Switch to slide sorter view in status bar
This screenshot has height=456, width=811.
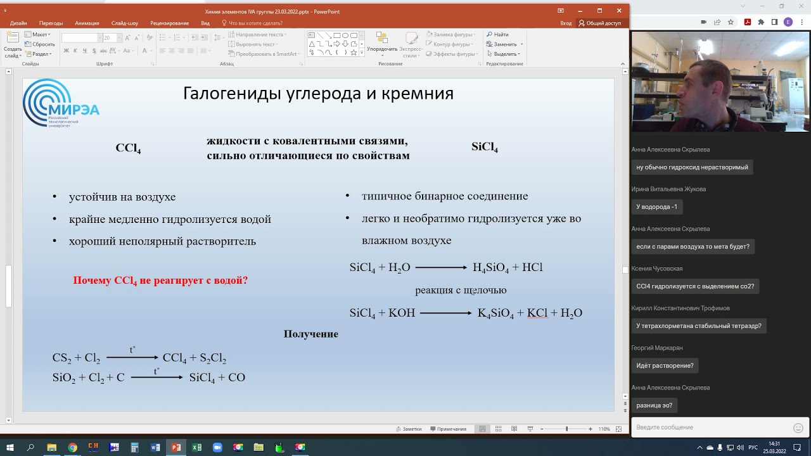pos(499,429)
